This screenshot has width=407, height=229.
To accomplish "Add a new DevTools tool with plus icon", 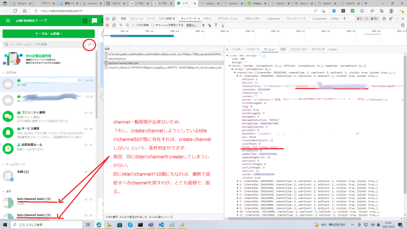I will pos(344,19).
